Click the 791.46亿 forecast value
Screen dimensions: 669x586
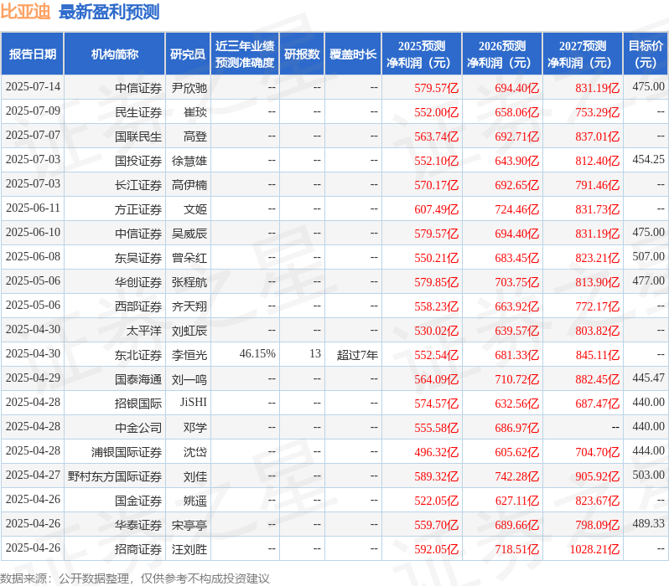click(x=597, y=185)
